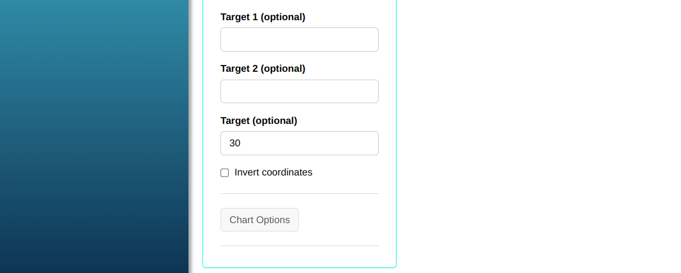
Task: Click the word Invert beside the checkbox
Action: pyautogui.click(x=247, y=173)
